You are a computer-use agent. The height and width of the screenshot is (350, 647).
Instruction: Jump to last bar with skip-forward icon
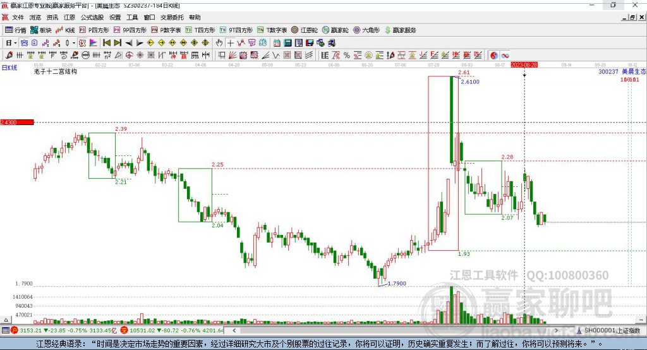[x=118, y=43]
